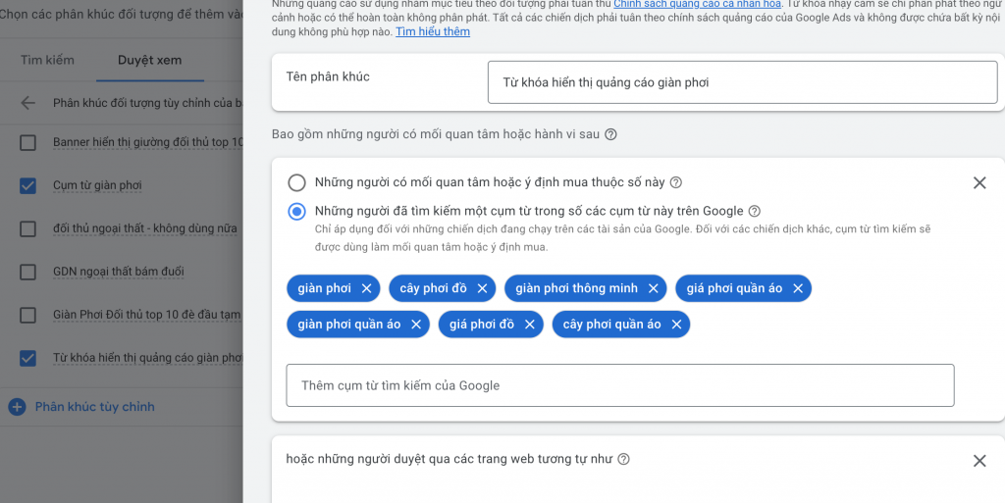Remove the 'cây phơi đồ' keyword chip

tap(482, 288)
